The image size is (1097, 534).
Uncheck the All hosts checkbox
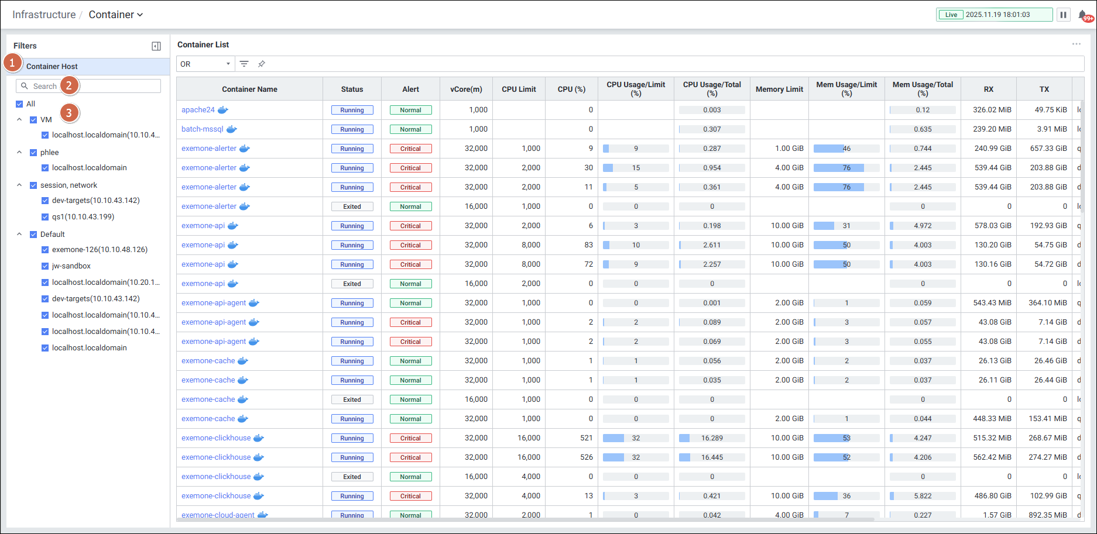19,104
